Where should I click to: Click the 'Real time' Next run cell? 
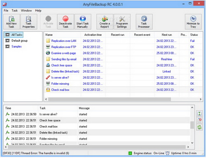pos(166,59)
